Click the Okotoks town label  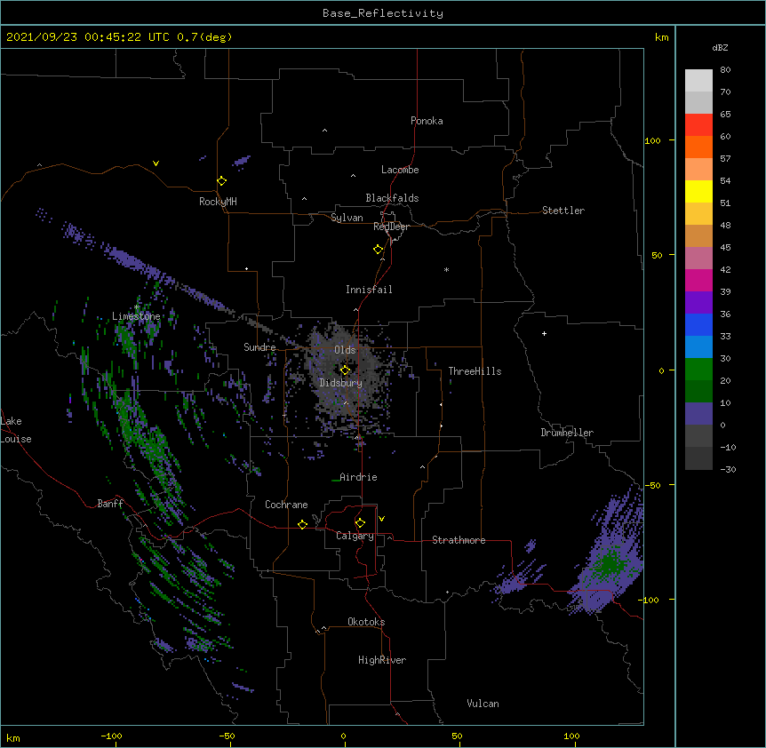coord(366,622)
